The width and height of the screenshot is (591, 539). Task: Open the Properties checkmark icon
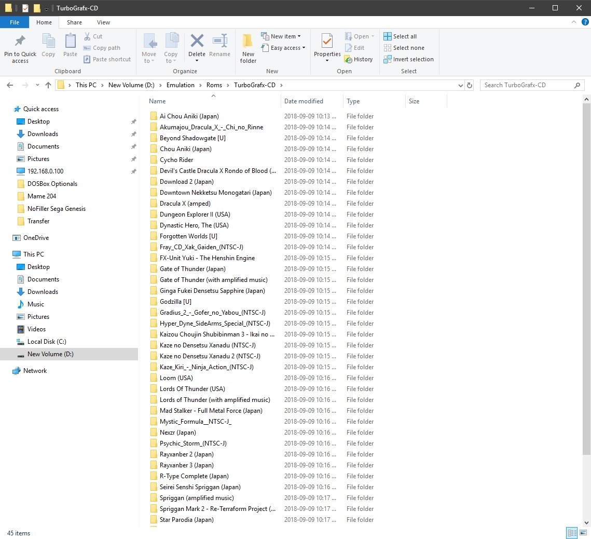pos(327,41)
